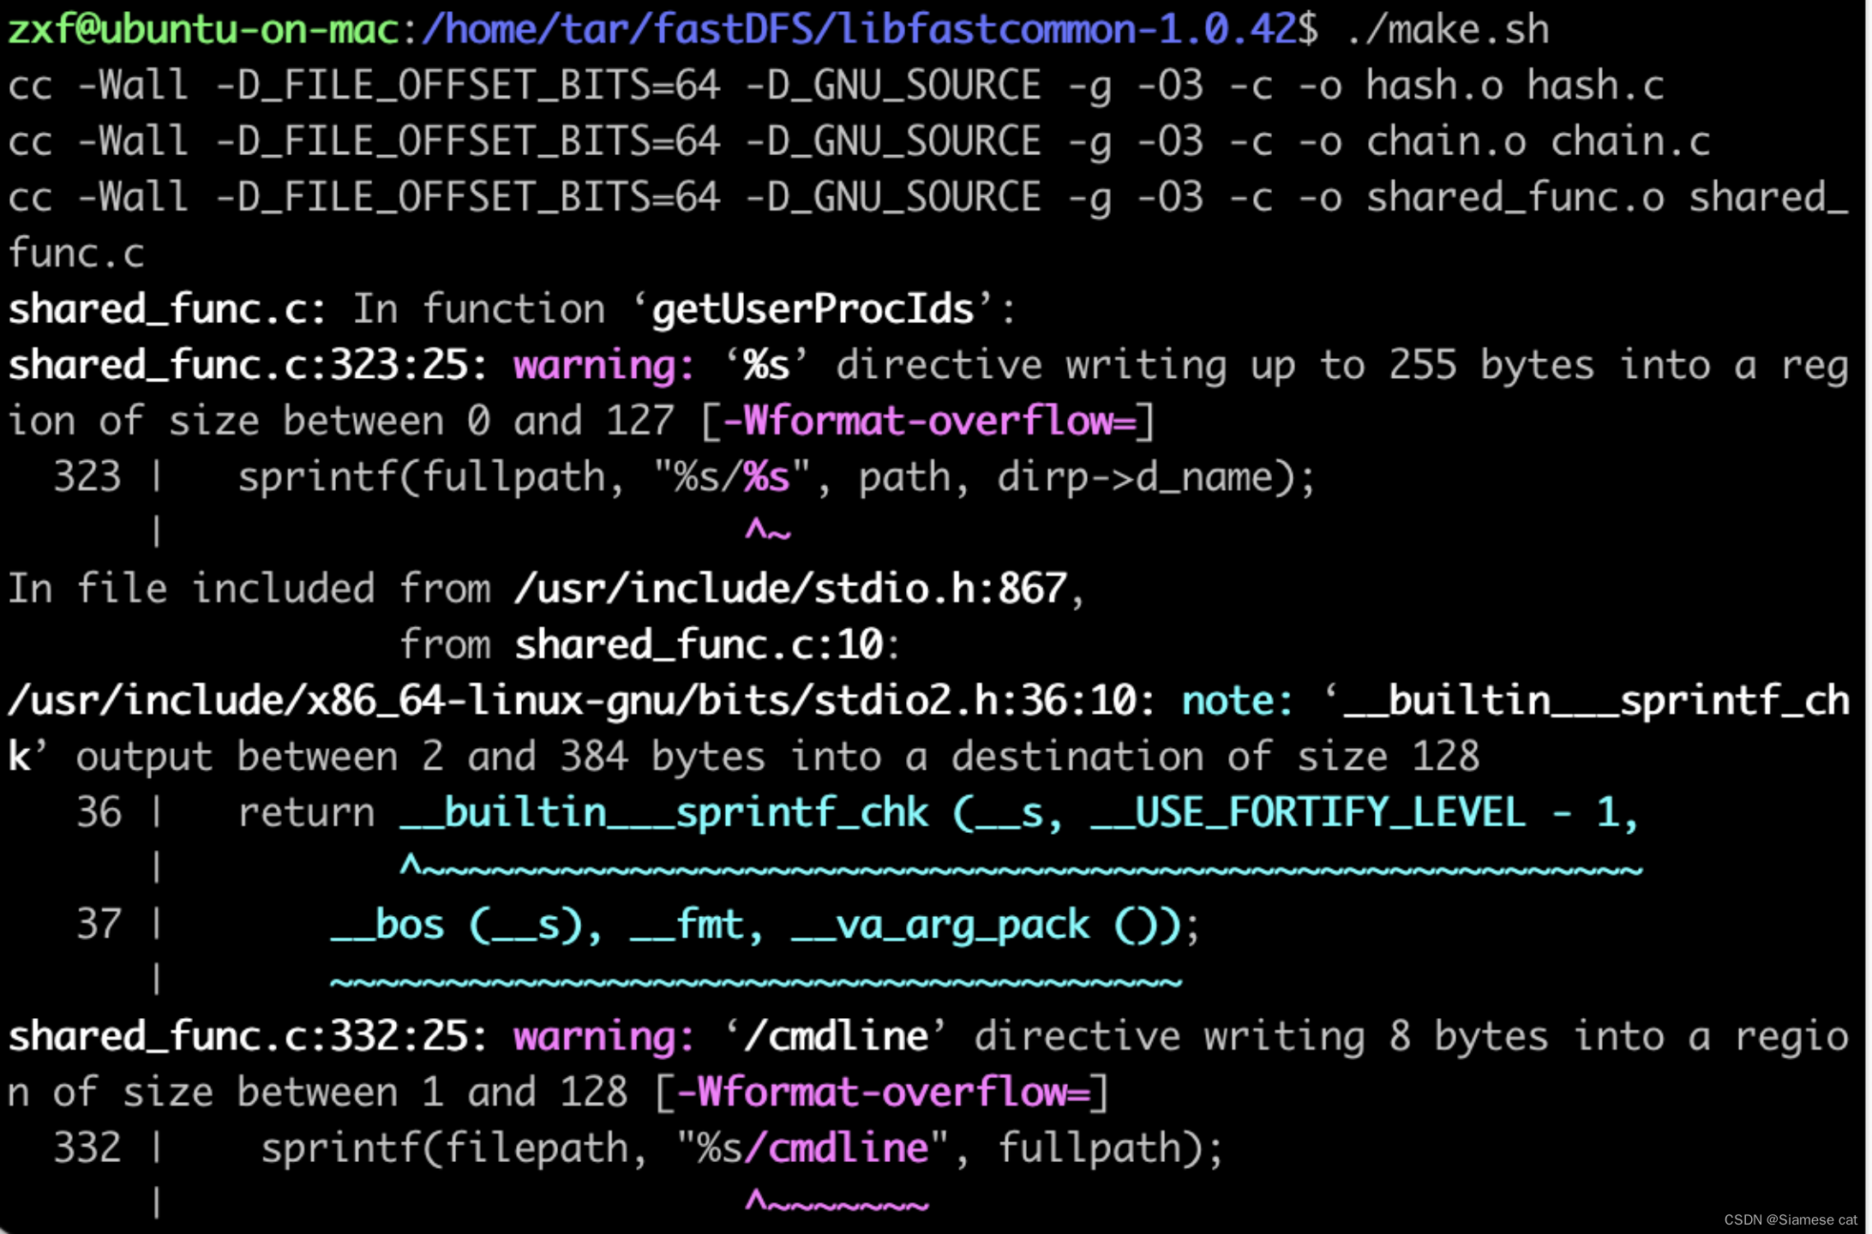
Task: Click the second -Wformat-overflow= flag text
Action: [883, 1093]
